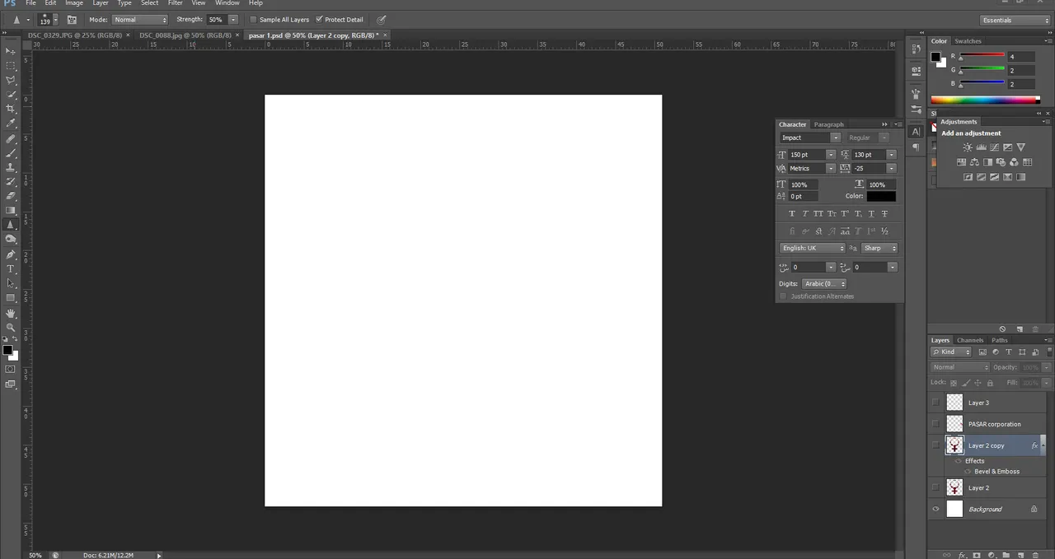Select the Clone Stamp tool
This screenshot has height=559, width=1055.
(11, 167)
